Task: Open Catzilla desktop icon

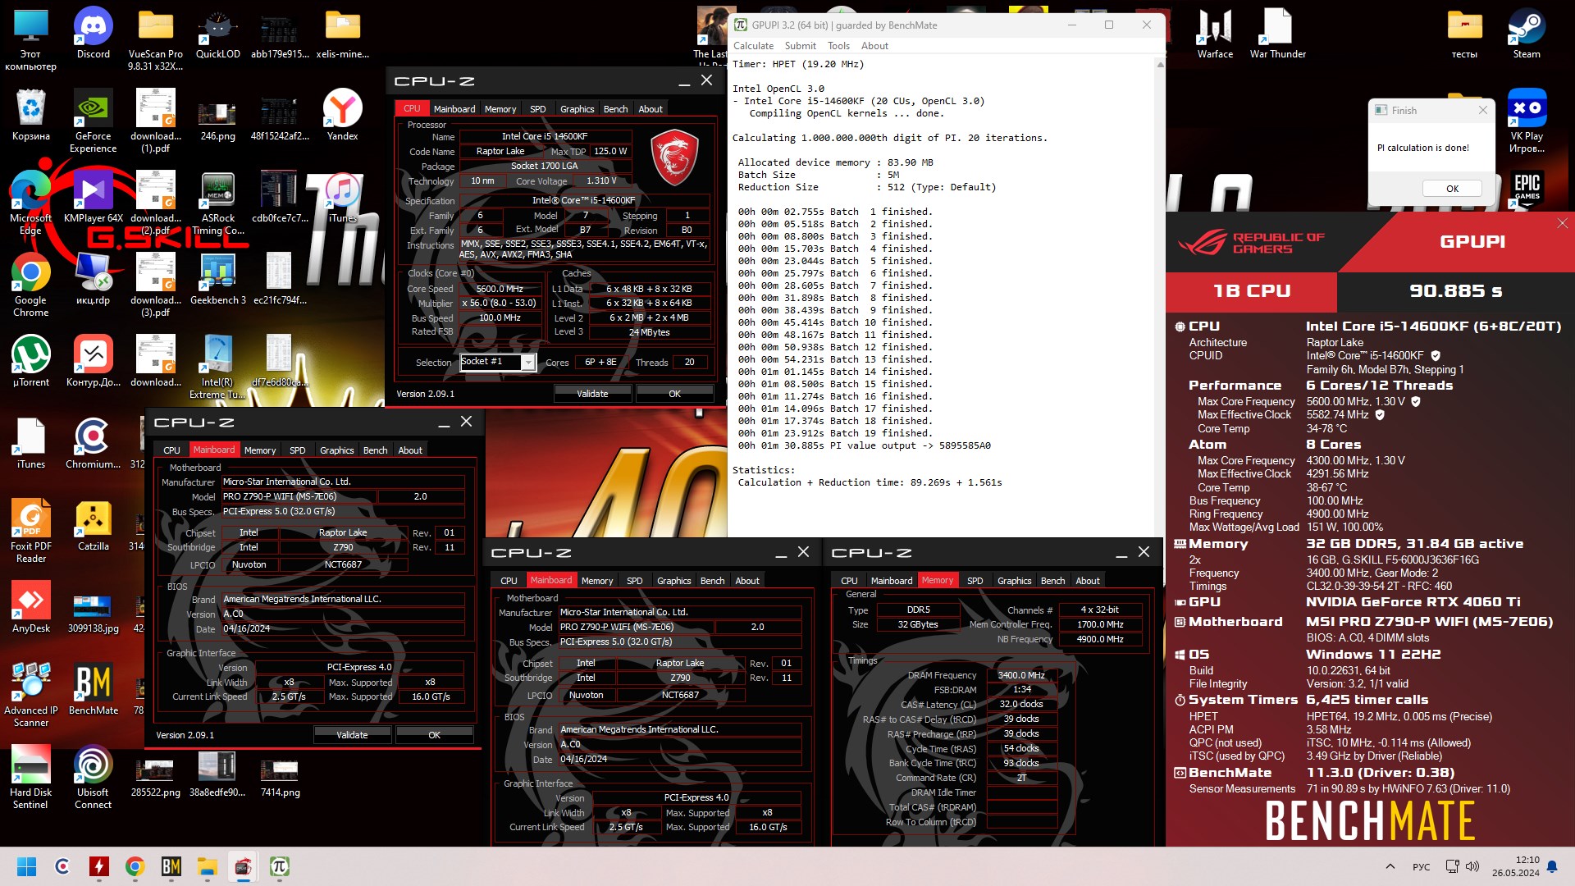Action: click(x=93, y=525)
